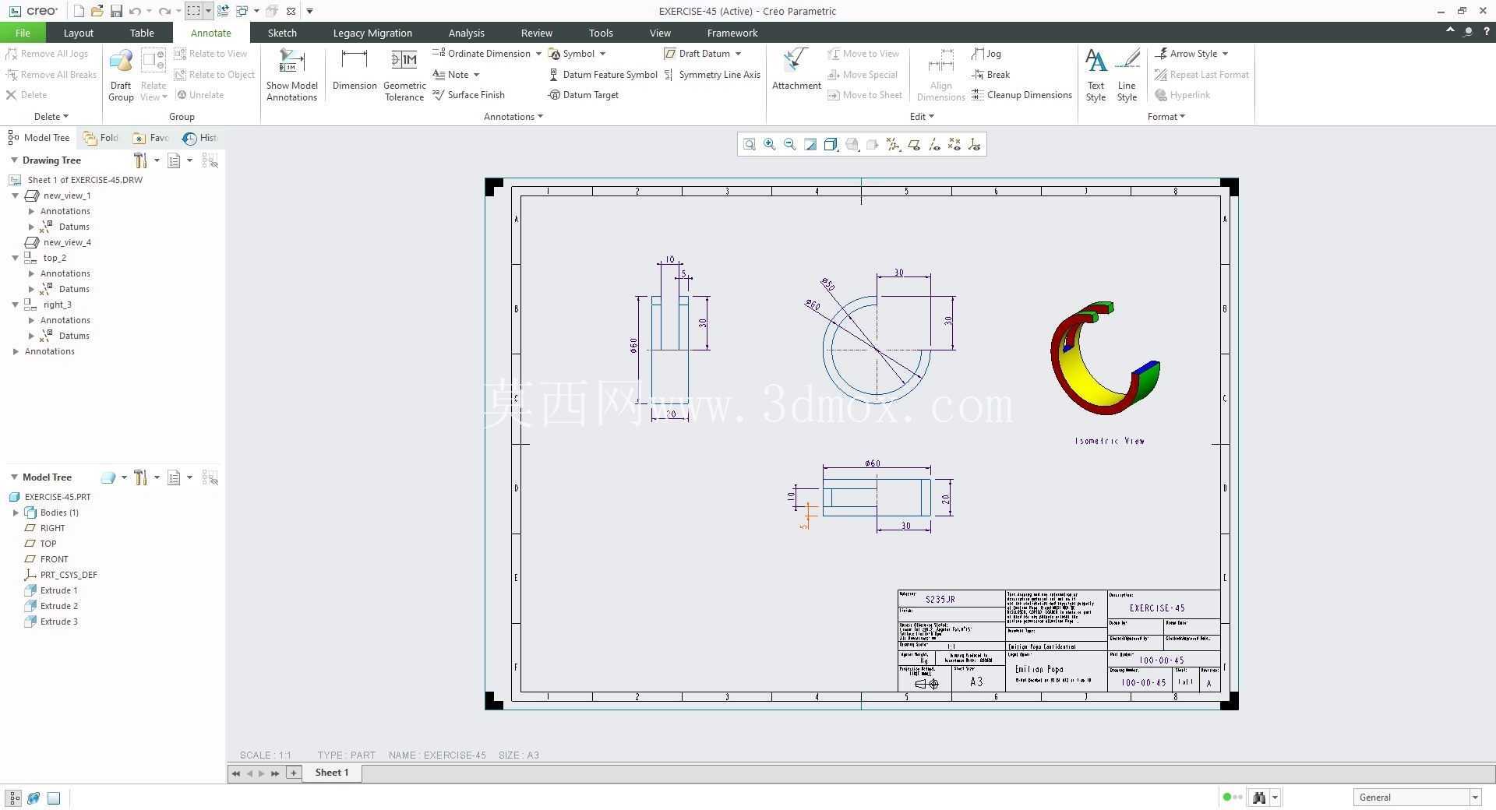Toggle plane display in graphics toolbar
This screenshot has width=1496, height=810.
click(914, 144)
